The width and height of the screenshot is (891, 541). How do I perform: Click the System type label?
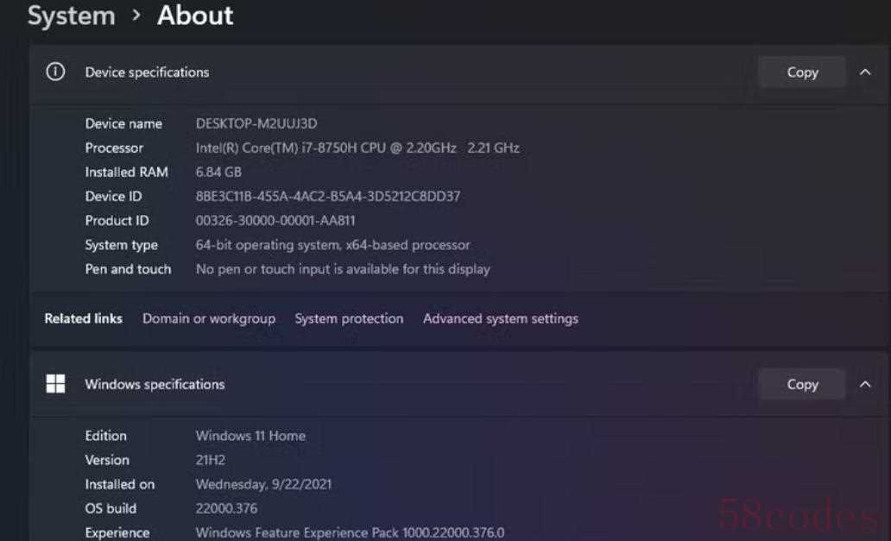pyautogui.click(x=121, y=245)
